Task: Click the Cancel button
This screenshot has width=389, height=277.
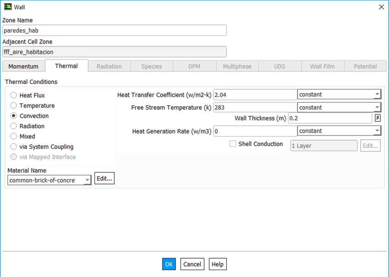Action: 192,264
